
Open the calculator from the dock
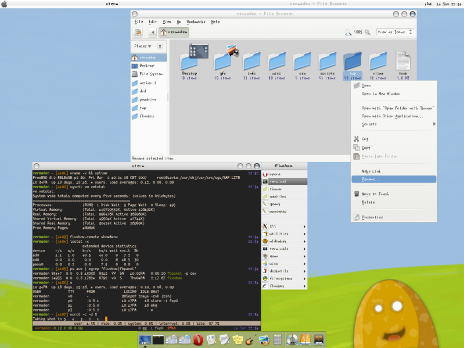pyautogui.click(x=277, y=340)
